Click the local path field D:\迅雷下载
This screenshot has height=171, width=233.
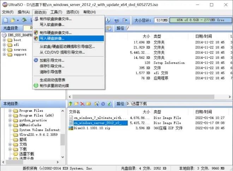coord(179,104)
